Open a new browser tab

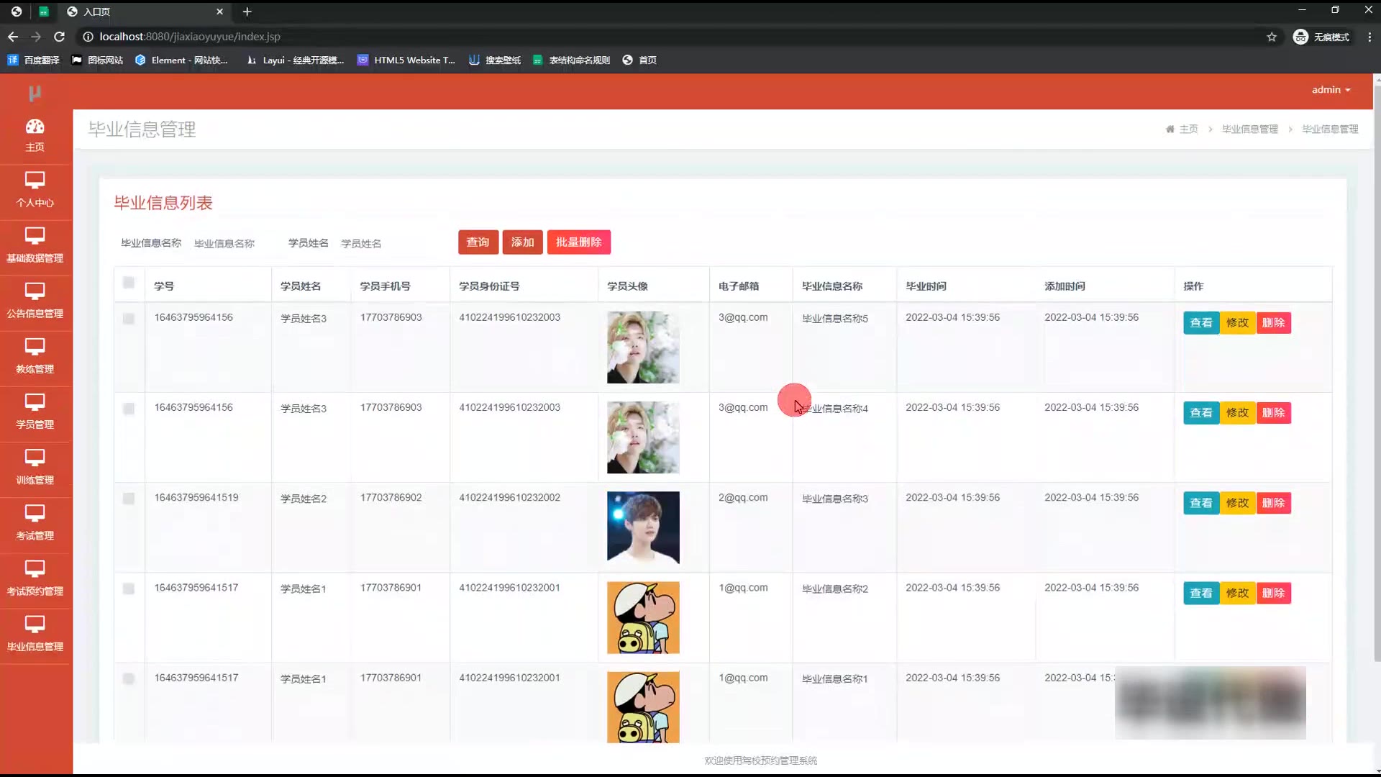click(247, 12)
